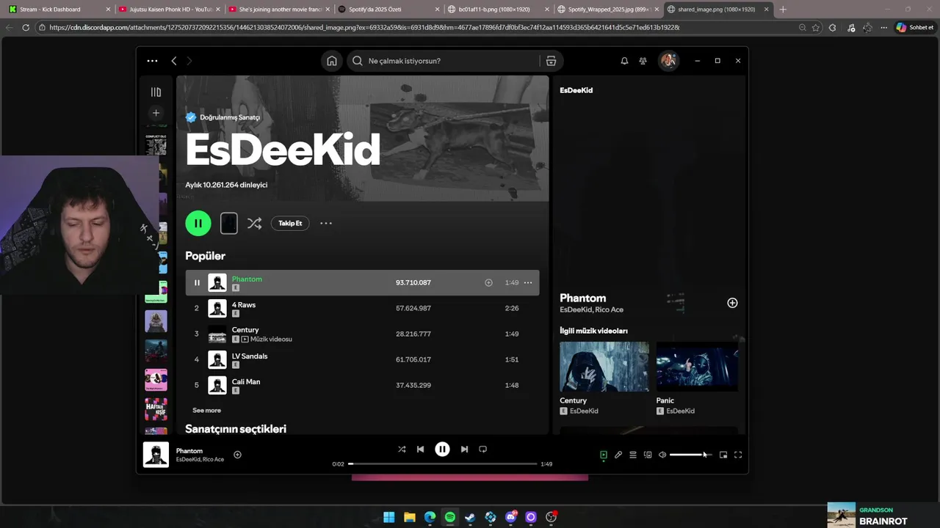Pause the artist with green button

point(198,223)
